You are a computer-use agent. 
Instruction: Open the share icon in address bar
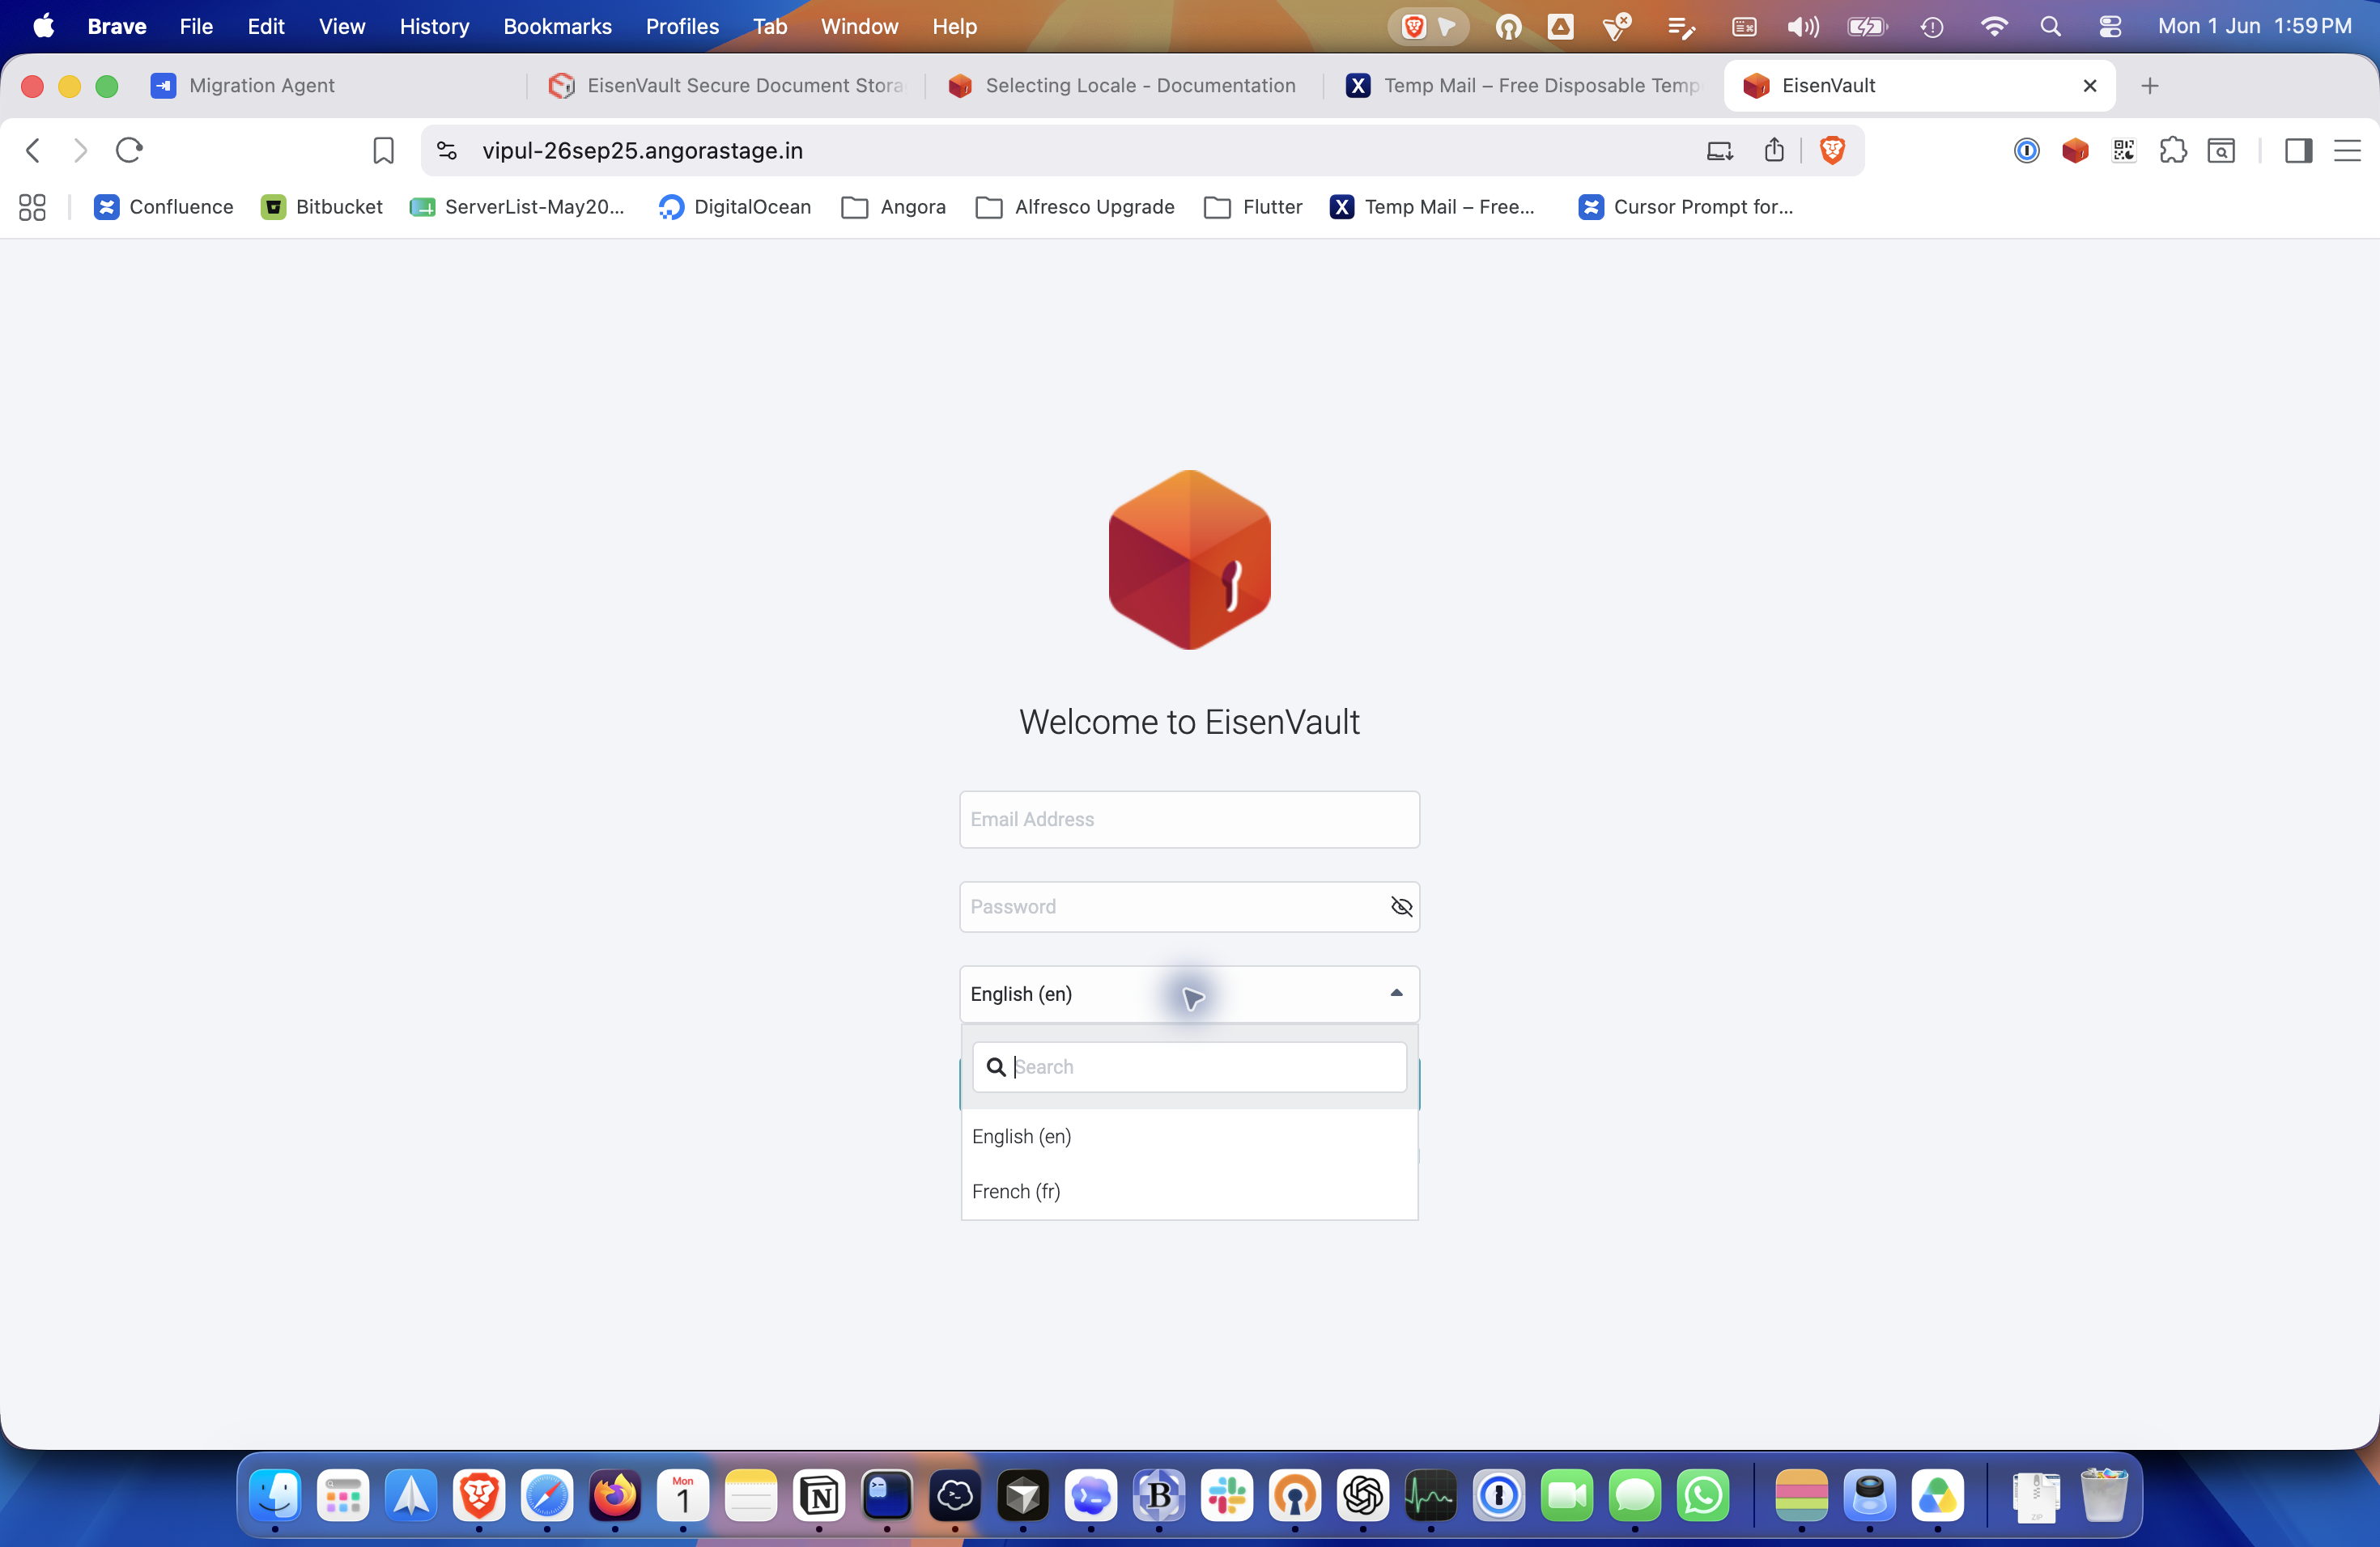coord(1774,150)
